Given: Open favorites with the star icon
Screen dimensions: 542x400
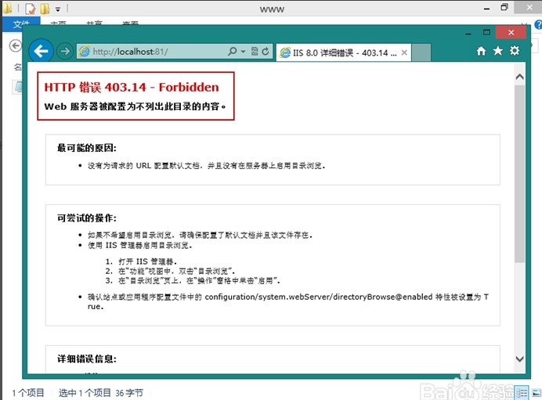Looking at the screenshot, I should tap(498, 51).
